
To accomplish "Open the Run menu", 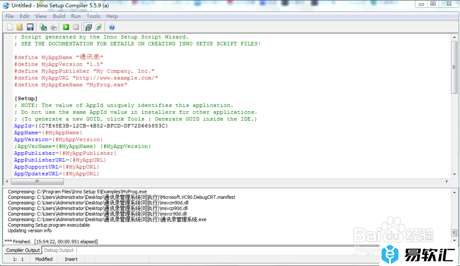I will [x=76, y=16].
